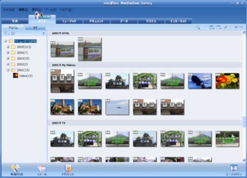The width and height of the screenshot is (247, 178).
Task: Click the gallery scrollbar down arrow
Action: click(x=244, y=160)
